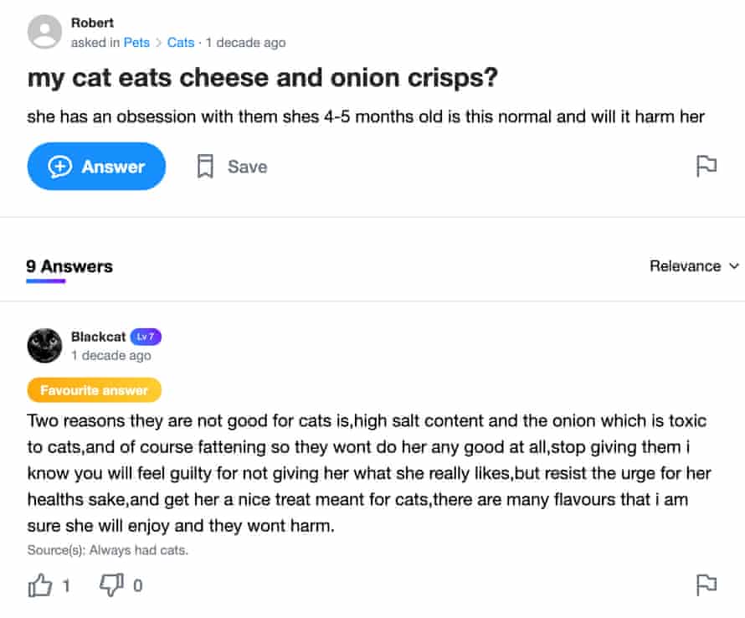Click the Robert asker name
Viewport: 745px width, 618px height.
point(92,23)
